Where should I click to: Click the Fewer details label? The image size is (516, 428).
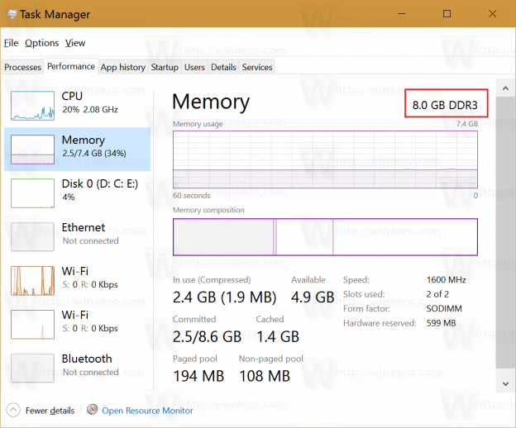50,411
